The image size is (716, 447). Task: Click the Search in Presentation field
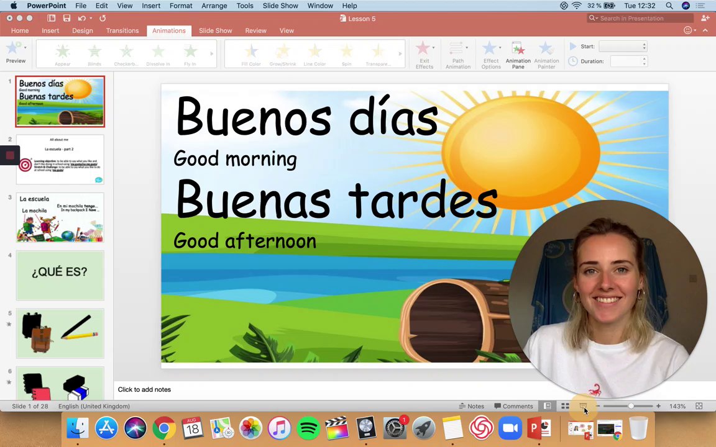(x=640, y=18)
